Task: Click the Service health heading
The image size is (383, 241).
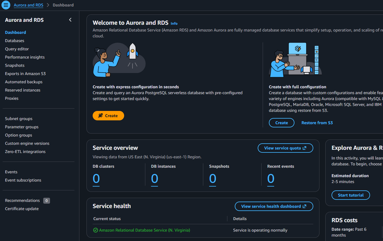Action: 112,206
